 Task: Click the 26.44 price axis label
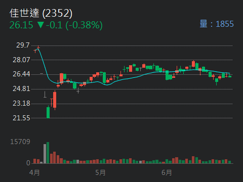[x=21, y=74]
